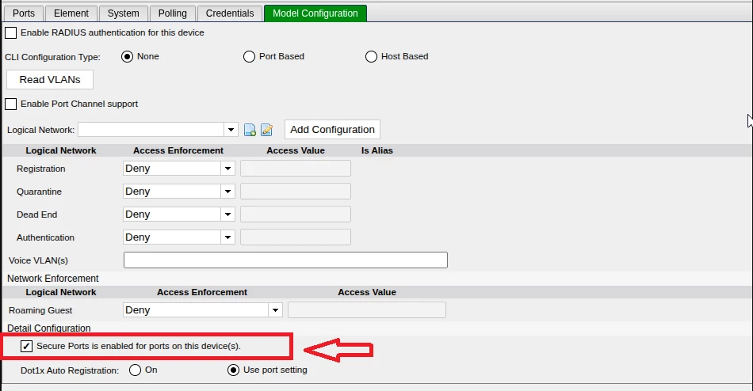Screen dimensions: 753x391
Task: Click the Voice VLAN(s) input field
Action: (x=285, y=260)
